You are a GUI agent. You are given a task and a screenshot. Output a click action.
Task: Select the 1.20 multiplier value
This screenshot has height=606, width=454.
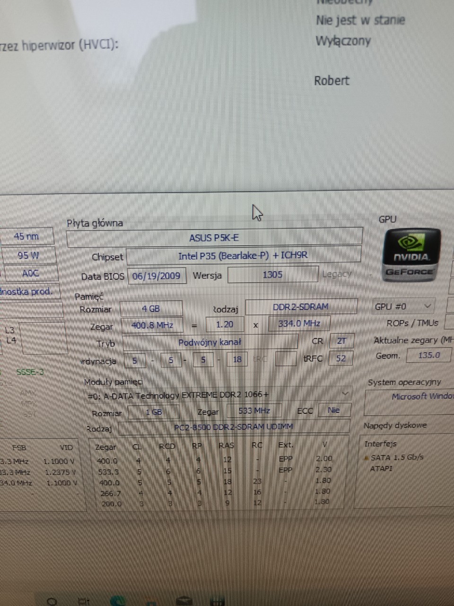tap(225, 325)
